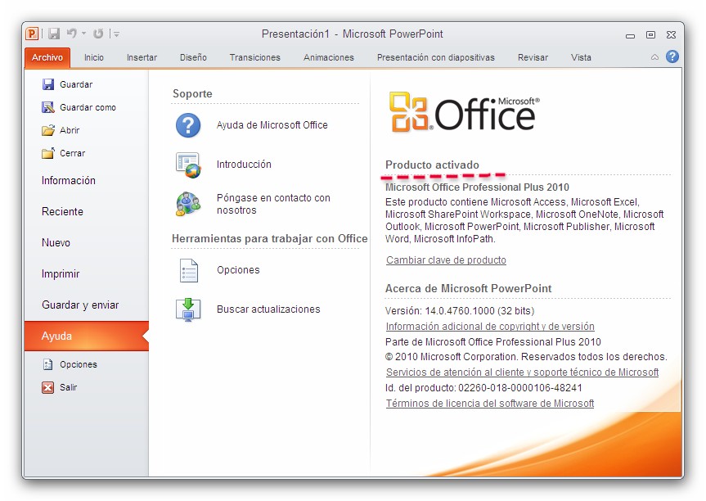The image size is (706, 501).
Task: Open the Undo history dropdown arrow
Action: (83, 34)
